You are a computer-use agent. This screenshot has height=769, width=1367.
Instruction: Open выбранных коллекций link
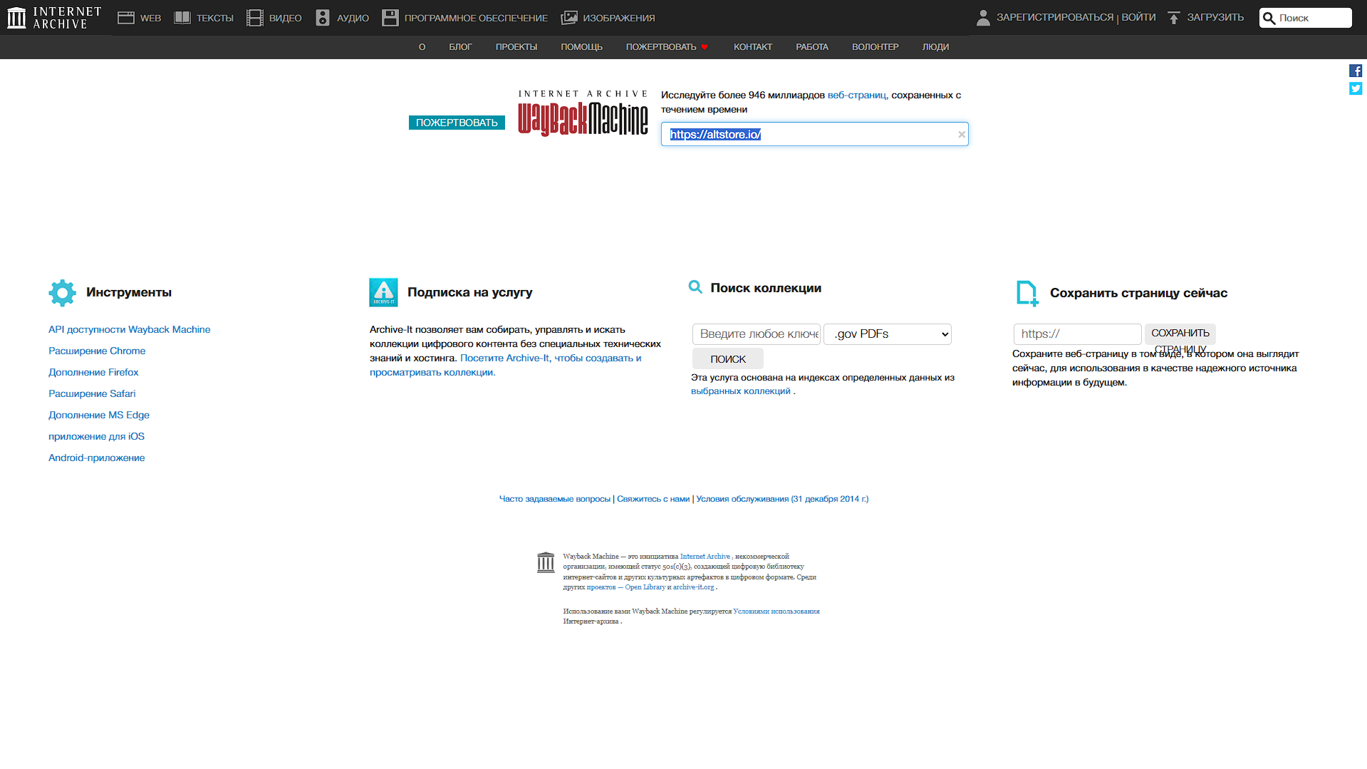[x=741, y=391]
